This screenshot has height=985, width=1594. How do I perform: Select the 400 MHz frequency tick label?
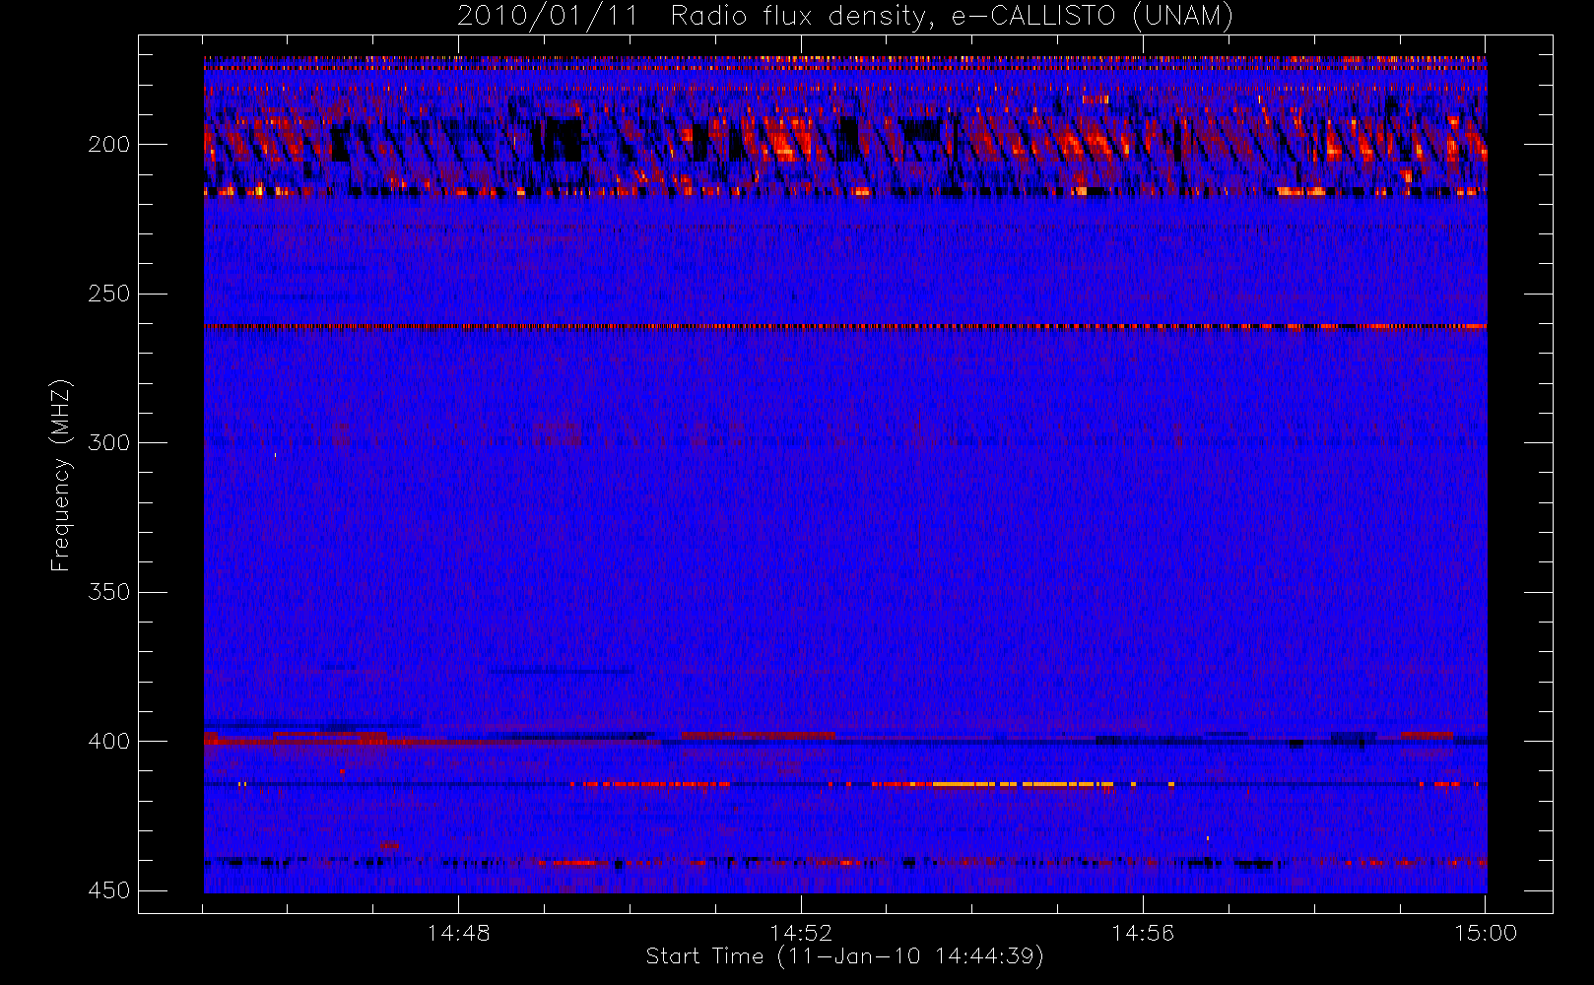click(108, 741)
